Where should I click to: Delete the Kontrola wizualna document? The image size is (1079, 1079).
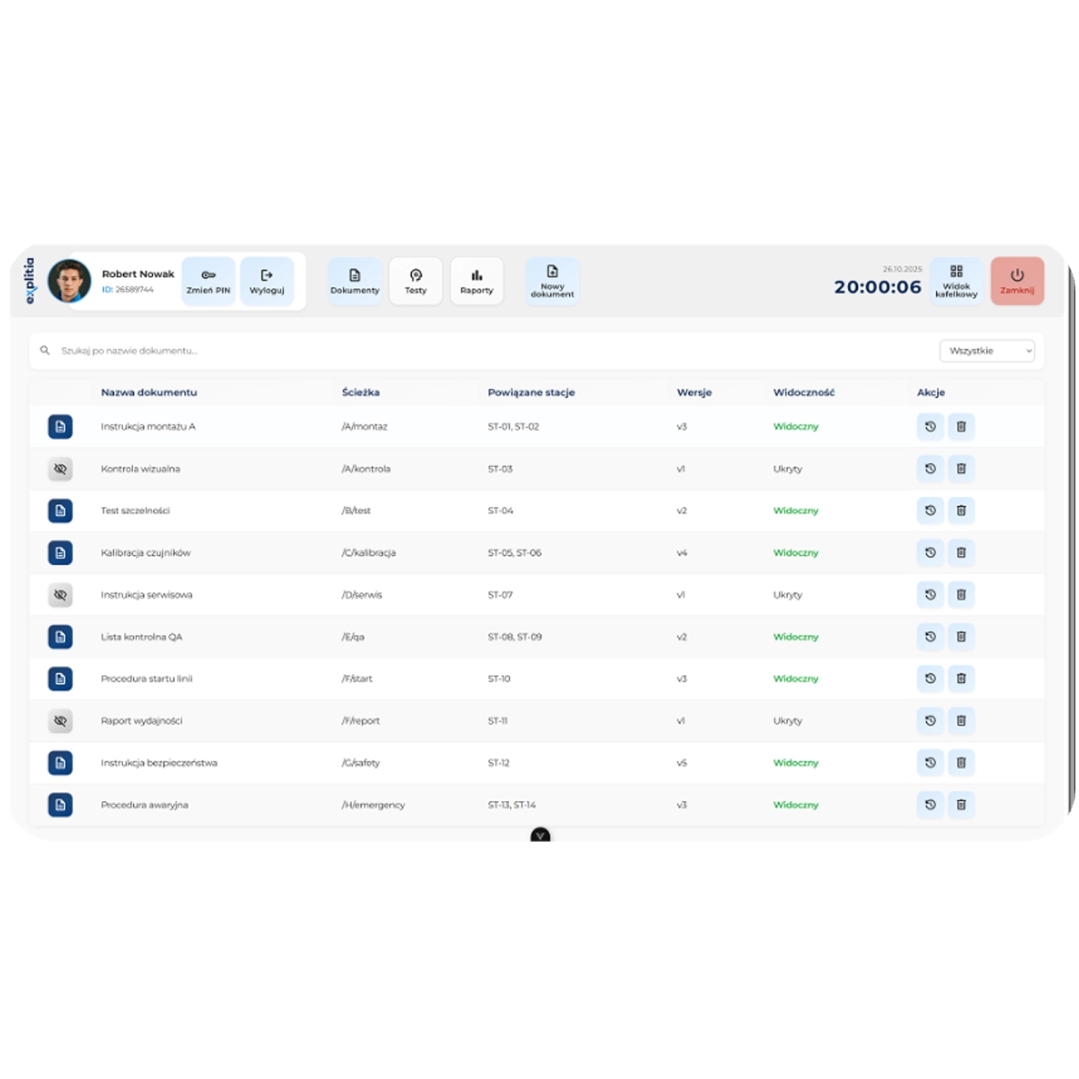[x=960, y=468]
